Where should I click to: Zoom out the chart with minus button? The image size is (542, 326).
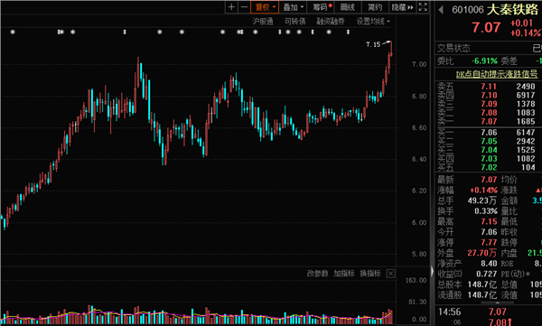coord(244,7)
